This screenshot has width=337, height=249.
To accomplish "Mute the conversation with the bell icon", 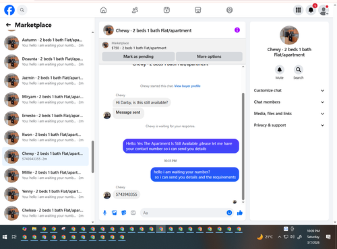I will click(x=280, y=70).
